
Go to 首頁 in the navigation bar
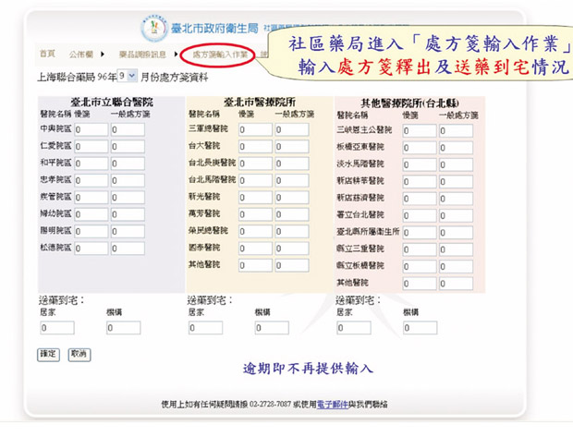pos(47,55)
